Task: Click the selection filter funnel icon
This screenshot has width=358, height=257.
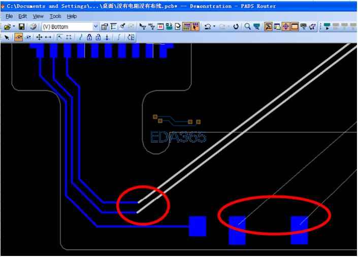Action: pyautogui.click(x=143, y=27)
